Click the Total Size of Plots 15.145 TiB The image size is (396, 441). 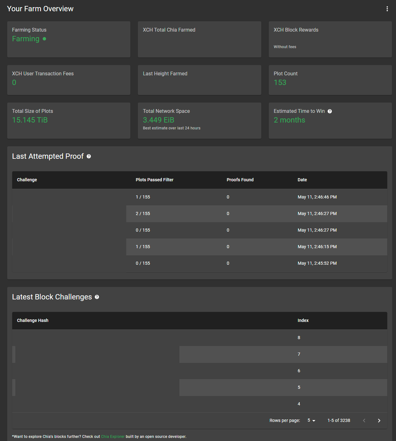(x=30, y=120)
